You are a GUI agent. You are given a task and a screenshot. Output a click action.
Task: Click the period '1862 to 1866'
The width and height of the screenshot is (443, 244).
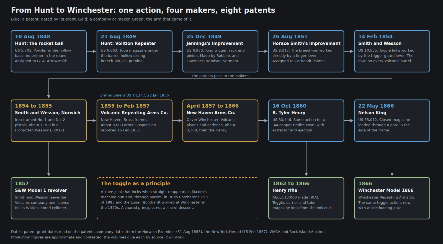point(291,184)
